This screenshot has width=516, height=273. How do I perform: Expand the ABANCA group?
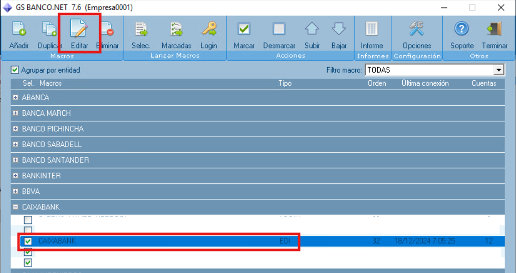coord(16,97)
